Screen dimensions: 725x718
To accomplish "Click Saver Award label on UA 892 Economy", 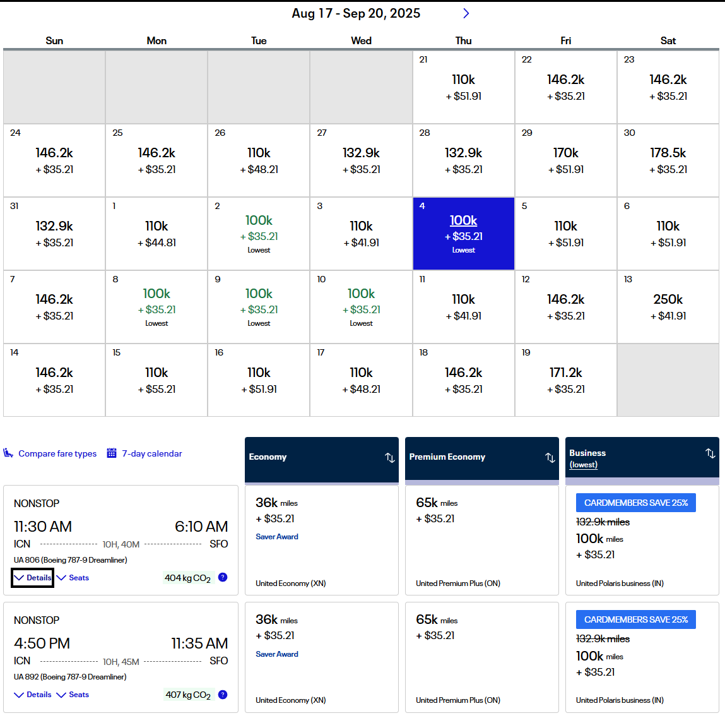I will pos(277,654).
